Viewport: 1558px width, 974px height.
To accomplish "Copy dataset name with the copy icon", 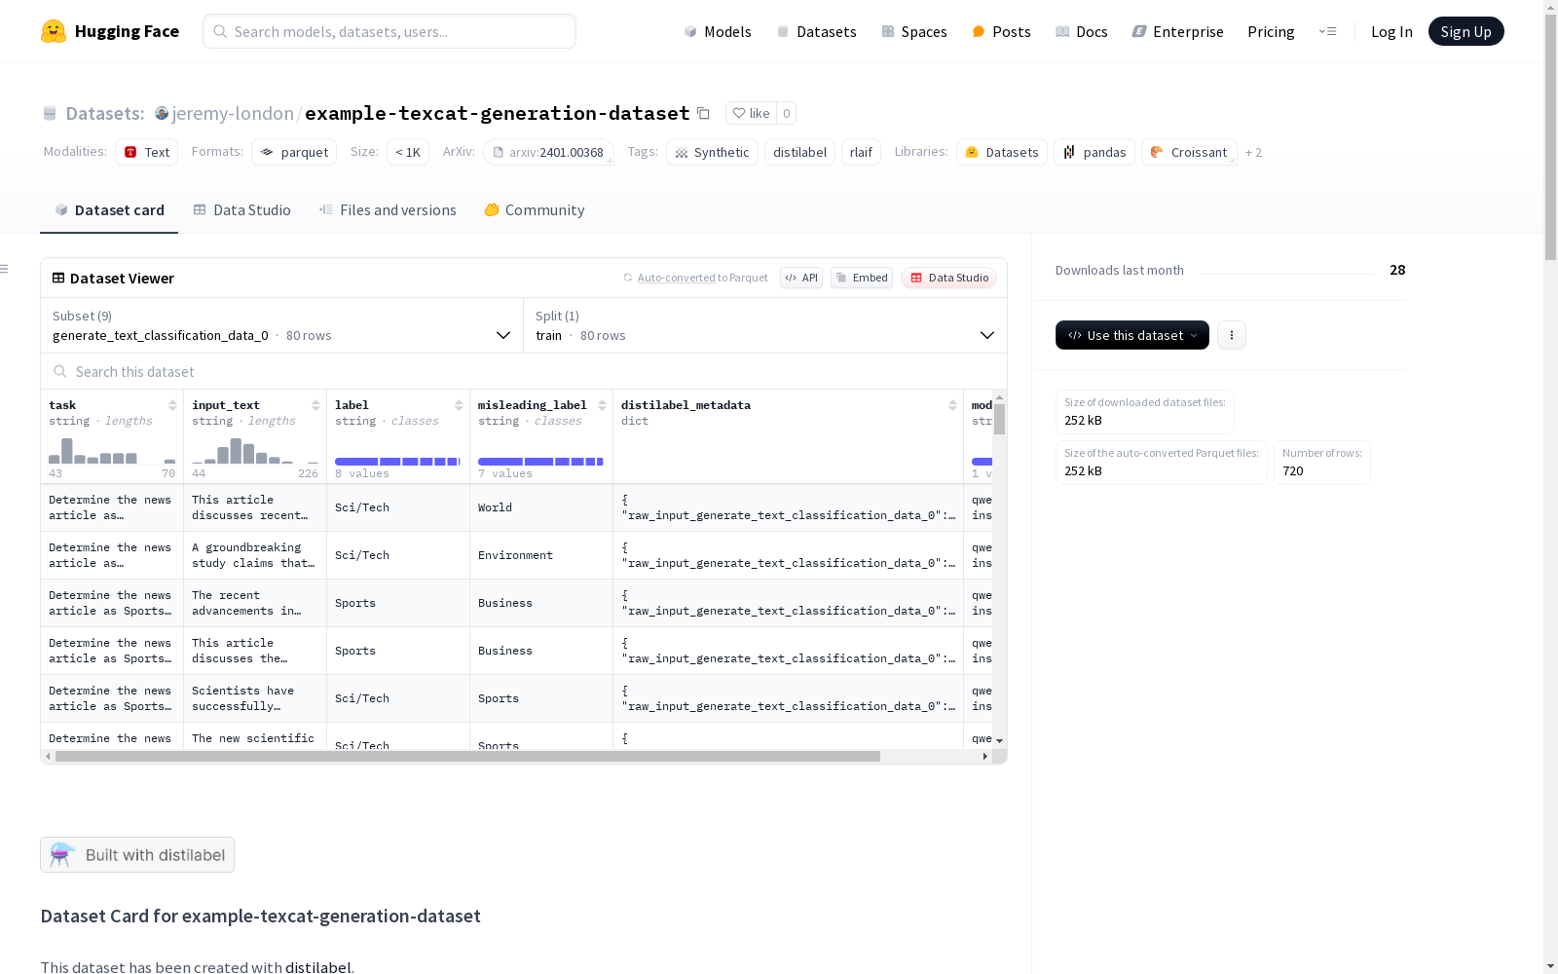I will [x=703, y=113].
